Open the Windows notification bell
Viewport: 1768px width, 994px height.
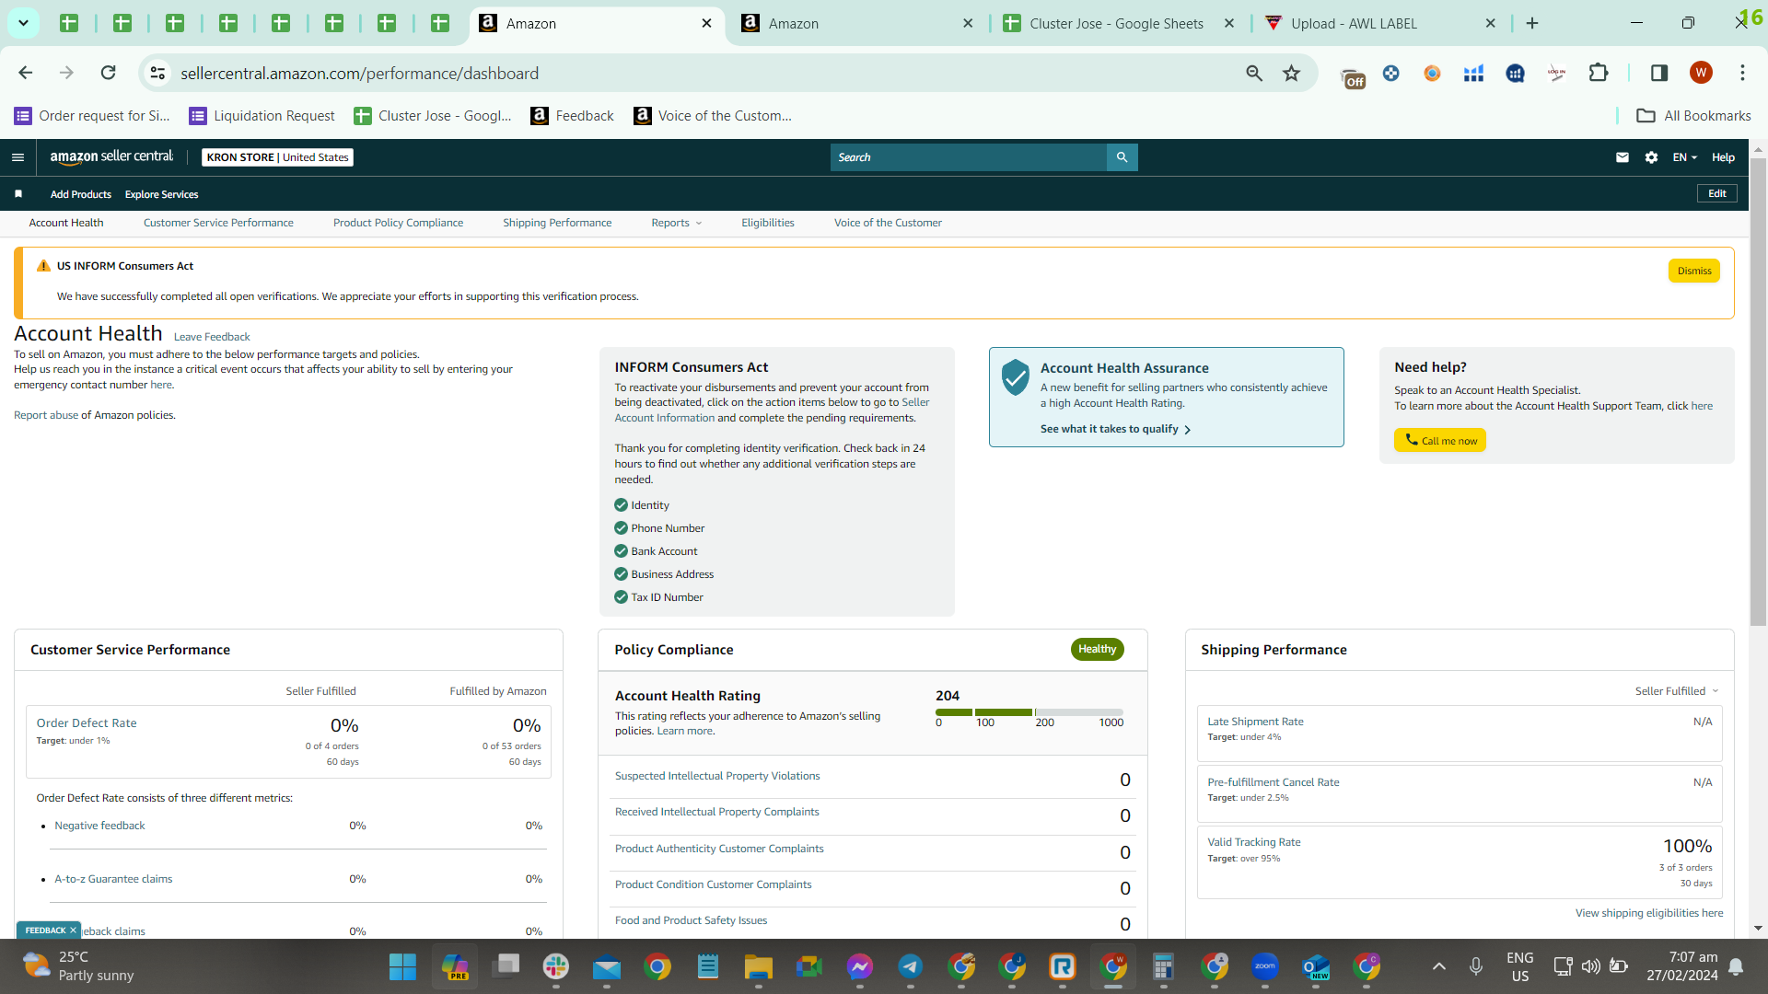tap(1736, 966)
